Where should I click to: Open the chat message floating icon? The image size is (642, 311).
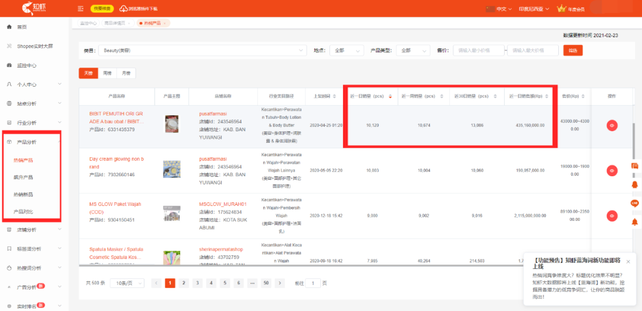[635, 166]
